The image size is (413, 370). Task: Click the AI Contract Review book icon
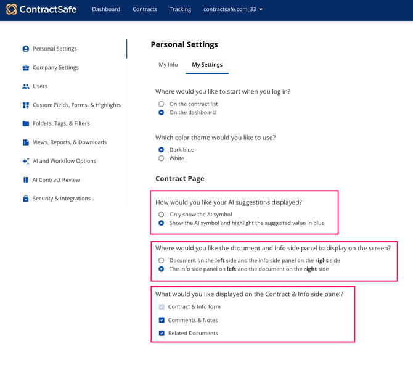click(x=25, y=179)
